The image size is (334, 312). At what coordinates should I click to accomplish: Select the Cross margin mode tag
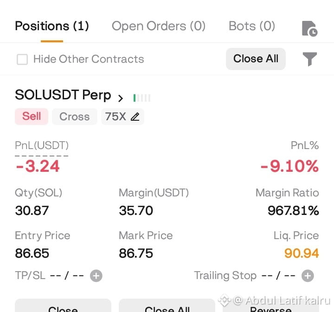pyautogui.click(x=75, y=117)
